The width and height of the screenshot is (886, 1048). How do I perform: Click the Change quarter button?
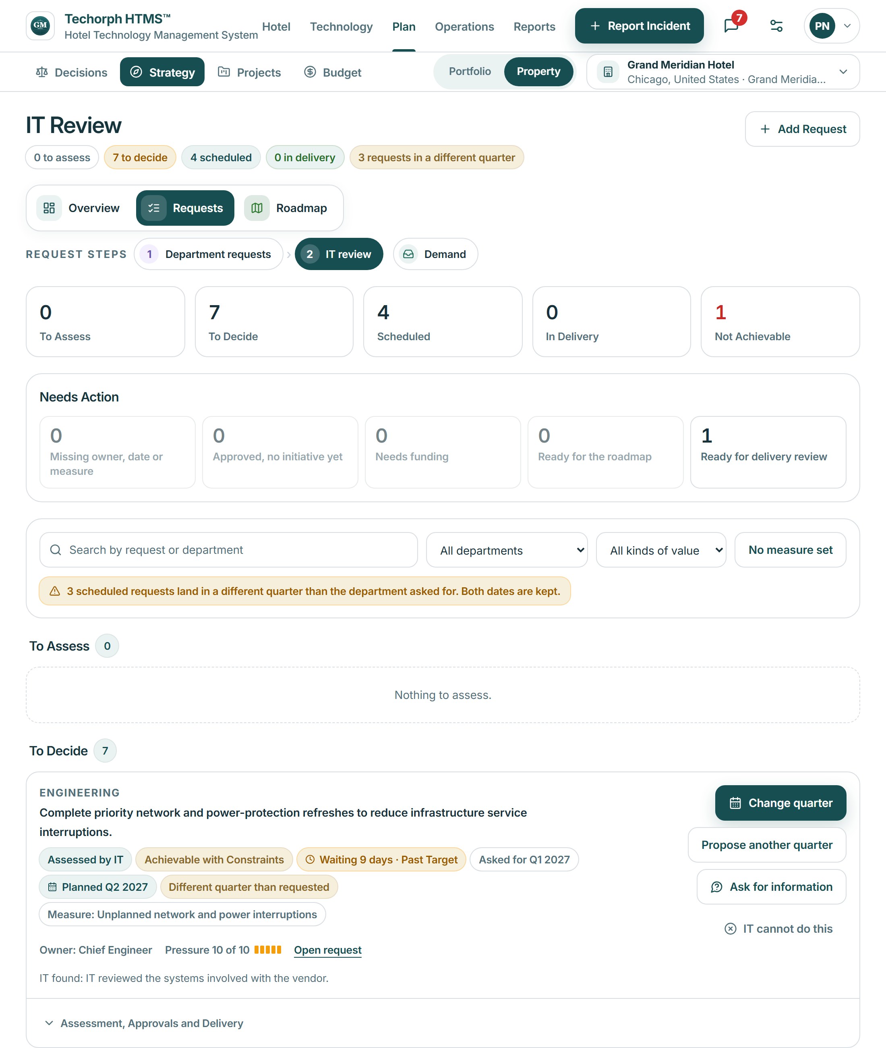tap(780, 803)
